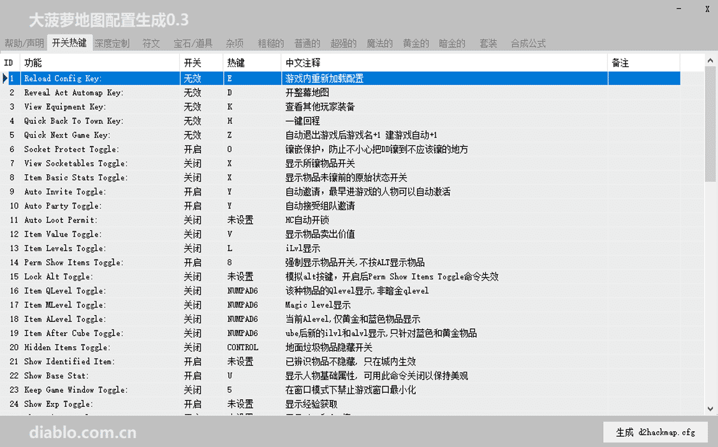This screenshot has width=718, height=447.
Task: Click scrollbar down arrow
Action: 710,409
